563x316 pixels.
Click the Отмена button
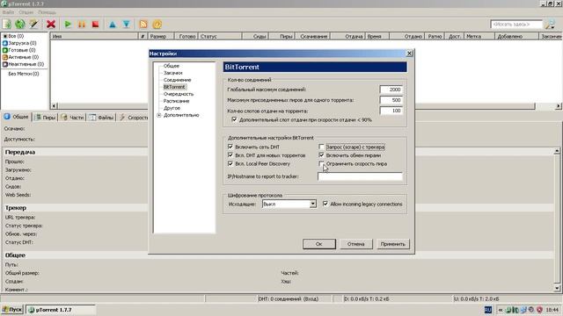pyautogui.click(x=356, y=244)
